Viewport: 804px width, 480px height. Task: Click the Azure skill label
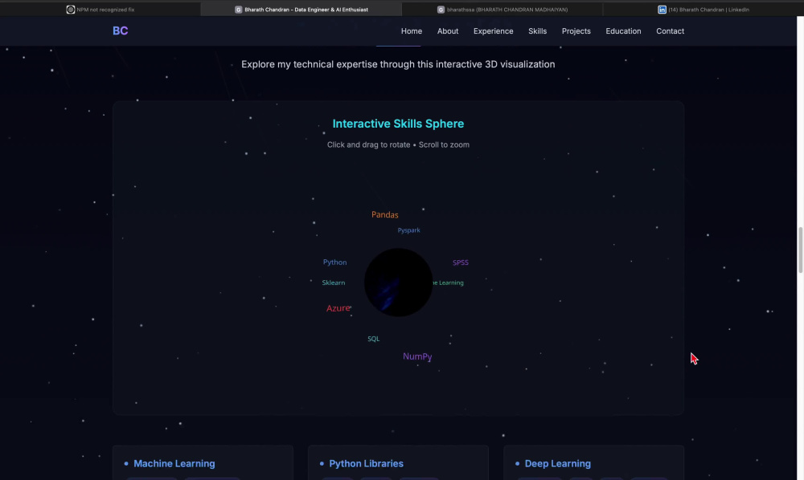pos(338,308)
